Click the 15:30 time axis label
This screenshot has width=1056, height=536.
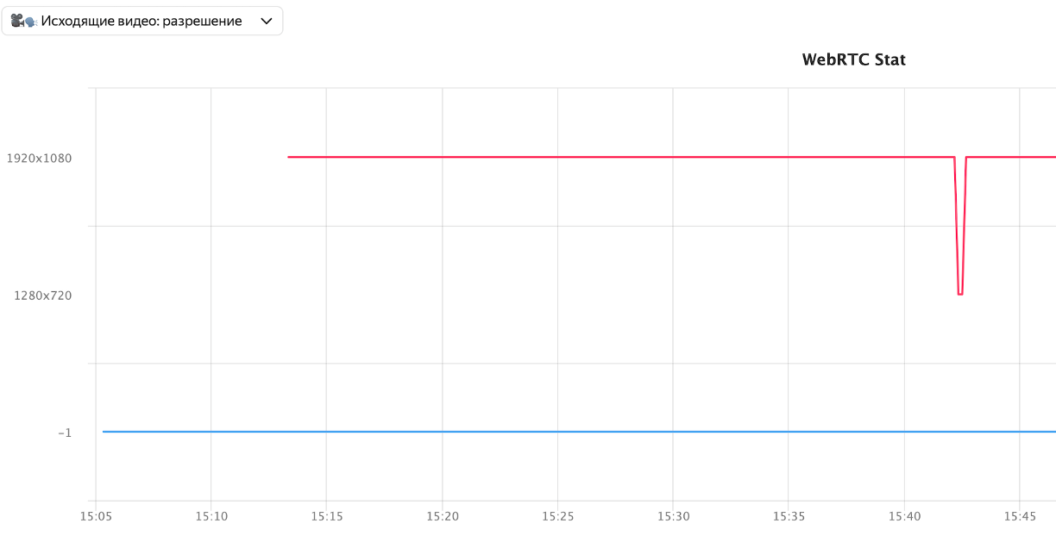673,517
